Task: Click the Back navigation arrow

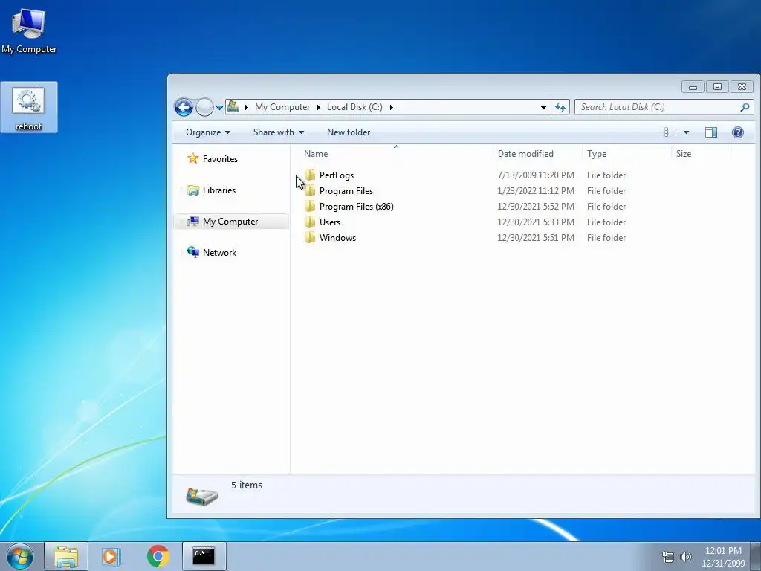Action: click(x=184, y=107)
